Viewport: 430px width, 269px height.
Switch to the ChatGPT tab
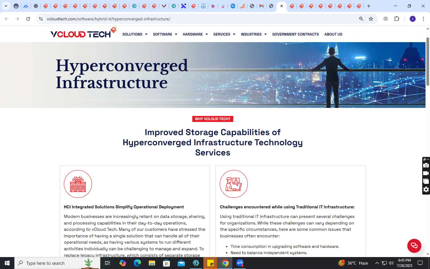point(36,6)
